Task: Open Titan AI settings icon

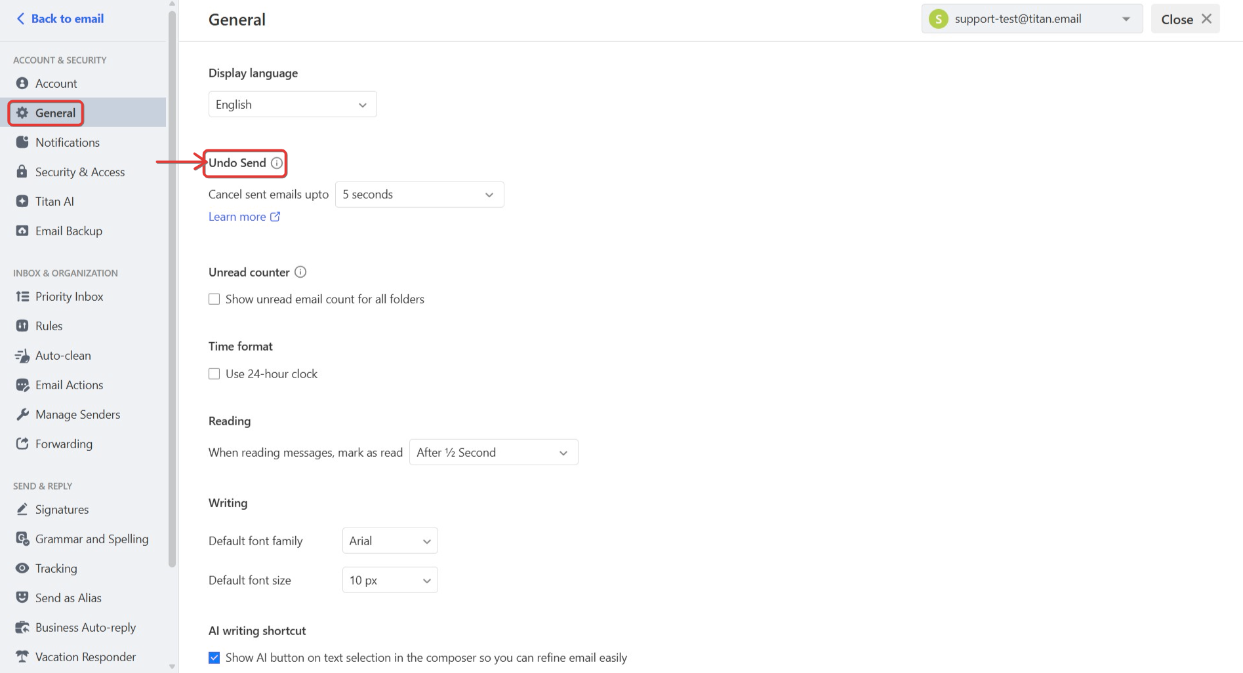Action: point(22,201)
